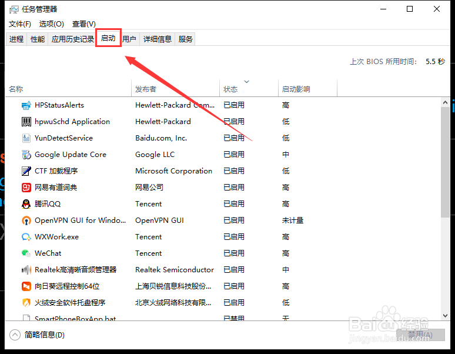Image resolution: width=455 pixels, height=354 pixels.
Task: Click the vertical scrollbar thumb
Action: click(x=445, y=162)
